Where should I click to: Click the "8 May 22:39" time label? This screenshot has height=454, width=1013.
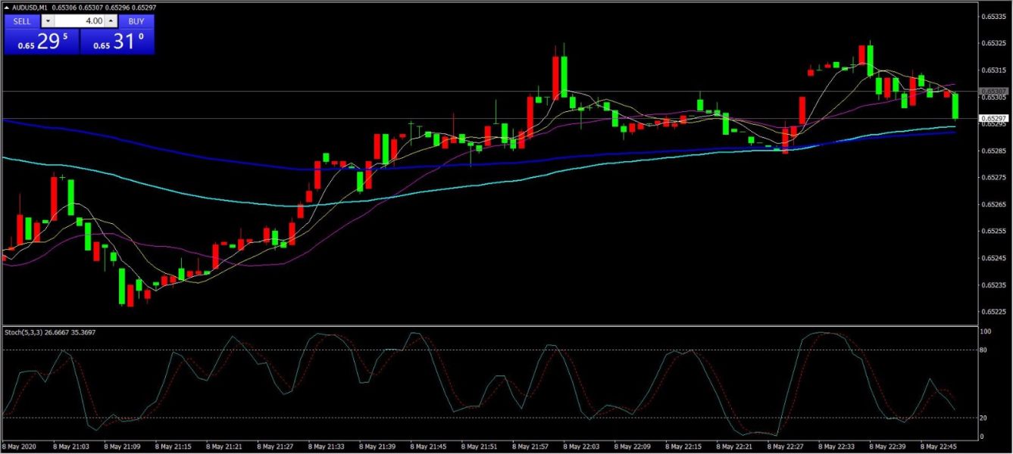pyautogui.click(x=889, y=446)
